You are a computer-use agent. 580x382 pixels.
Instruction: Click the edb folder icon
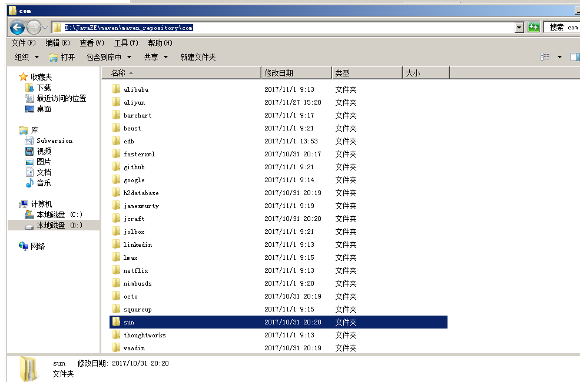(x=116, y=140)
